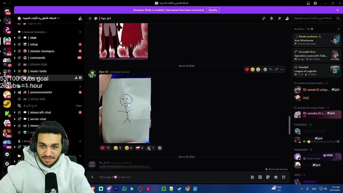Add a reaction below the stick figure image
The width and height of the screenshot is (343, 193).
point(160,148)
